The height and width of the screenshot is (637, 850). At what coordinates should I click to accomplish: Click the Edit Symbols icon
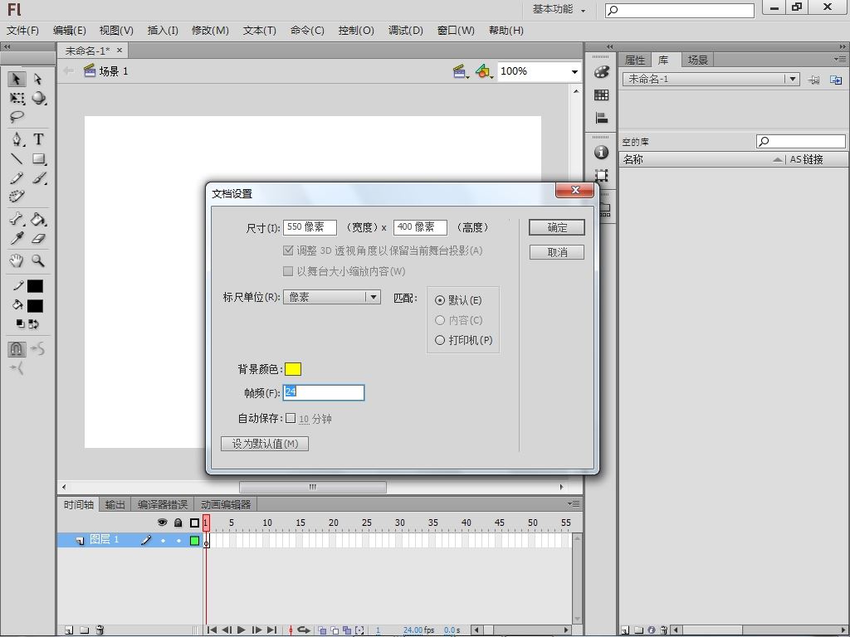[483, 71]
